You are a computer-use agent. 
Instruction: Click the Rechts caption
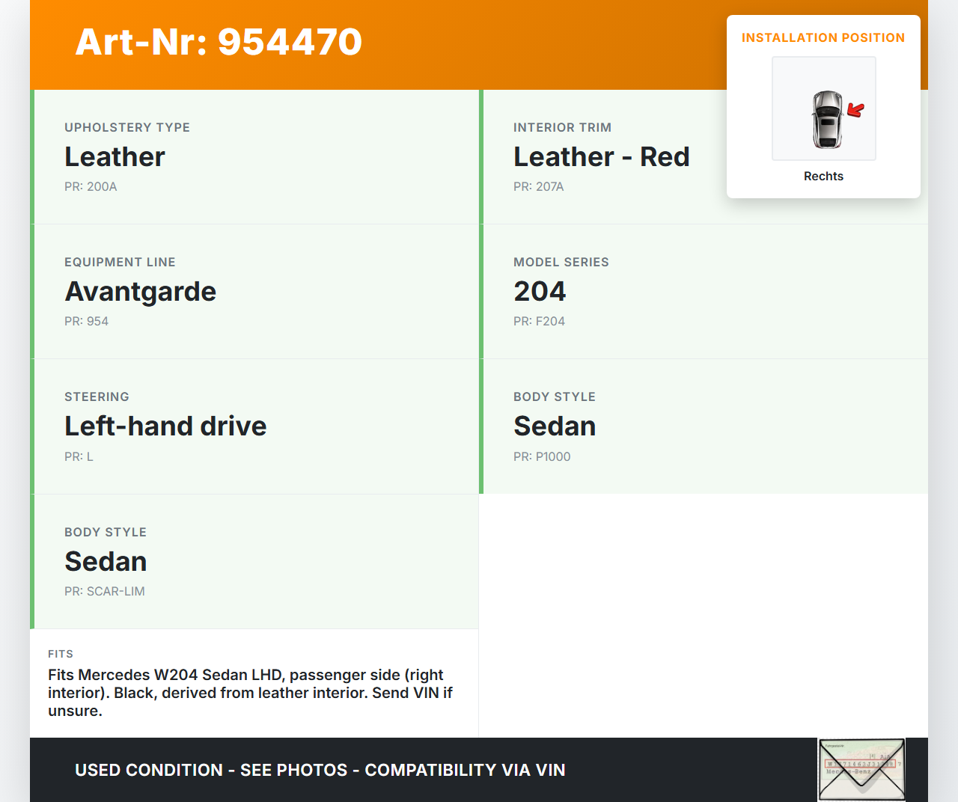point(823,176)
